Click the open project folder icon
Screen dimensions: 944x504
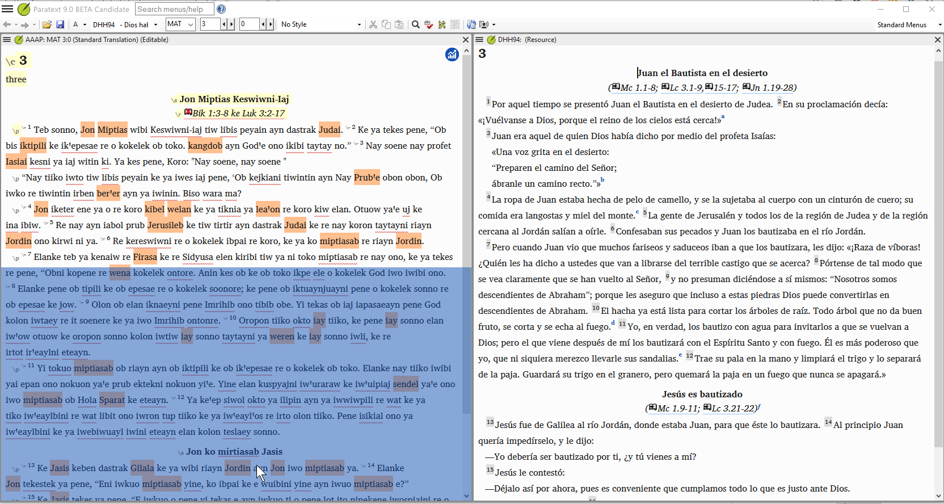(x=47, y=24)
